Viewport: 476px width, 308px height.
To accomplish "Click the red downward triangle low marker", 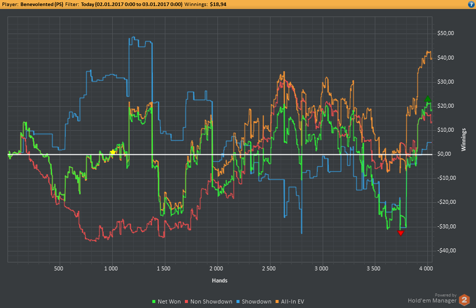I will (x=400, y=233).
